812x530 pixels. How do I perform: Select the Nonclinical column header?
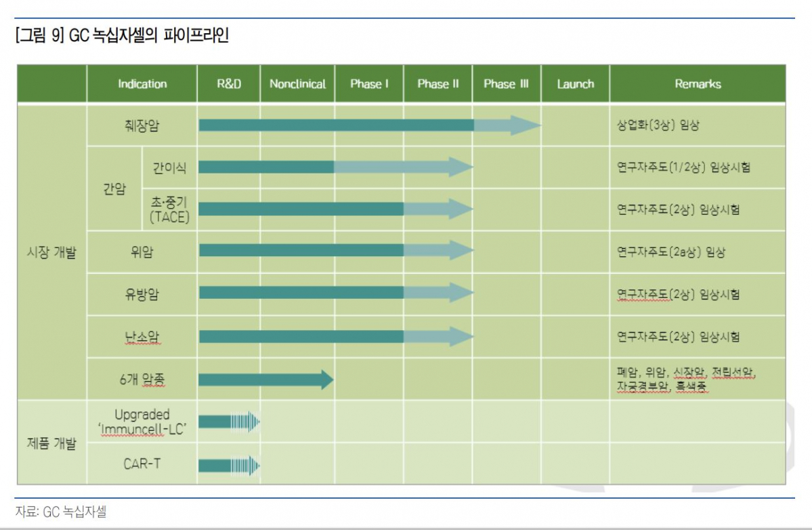tap(297, 84)
